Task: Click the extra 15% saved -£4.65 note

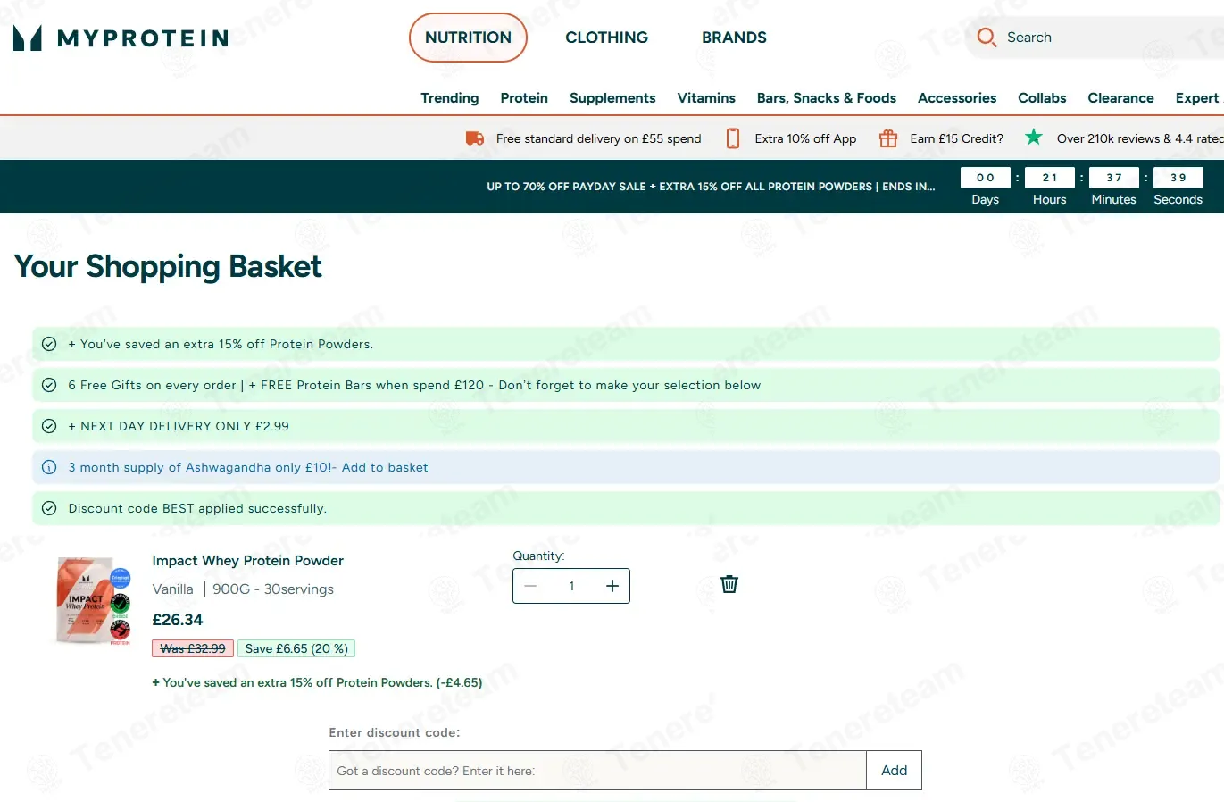Action: click(317, 682)
